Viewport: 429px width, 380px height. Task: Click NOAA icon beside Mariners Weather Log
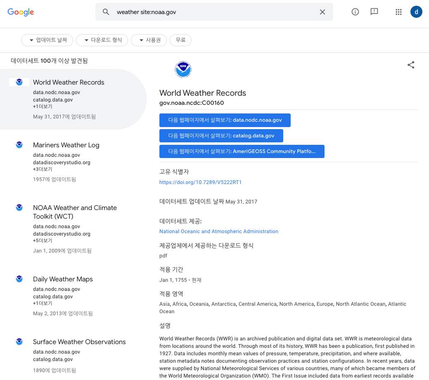(x=19, y=145)
